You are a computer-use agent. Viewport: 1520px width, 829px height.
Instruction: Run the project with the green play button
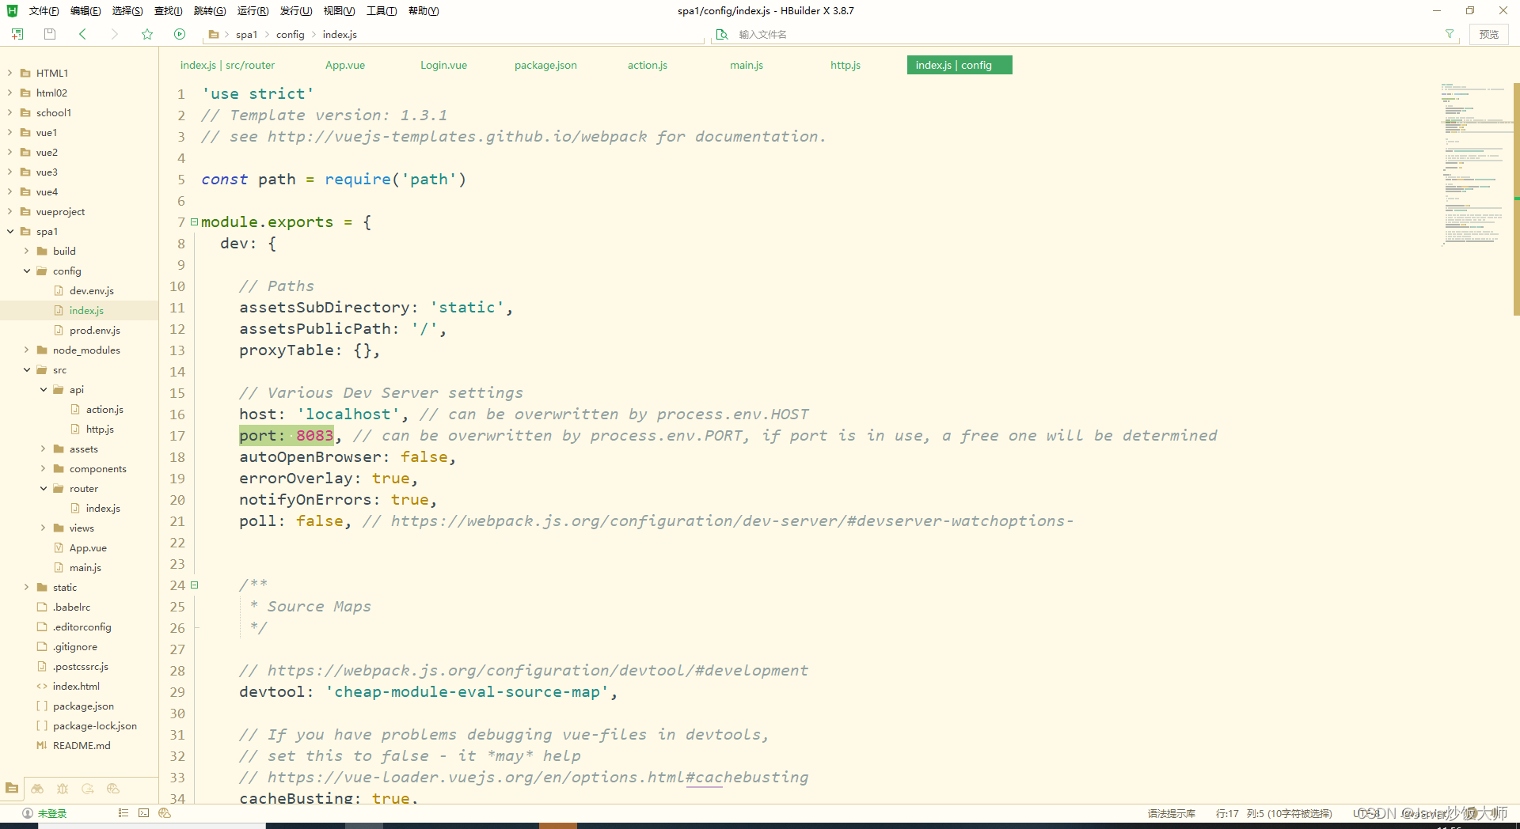pyautogui.click(x=180, y=34)
